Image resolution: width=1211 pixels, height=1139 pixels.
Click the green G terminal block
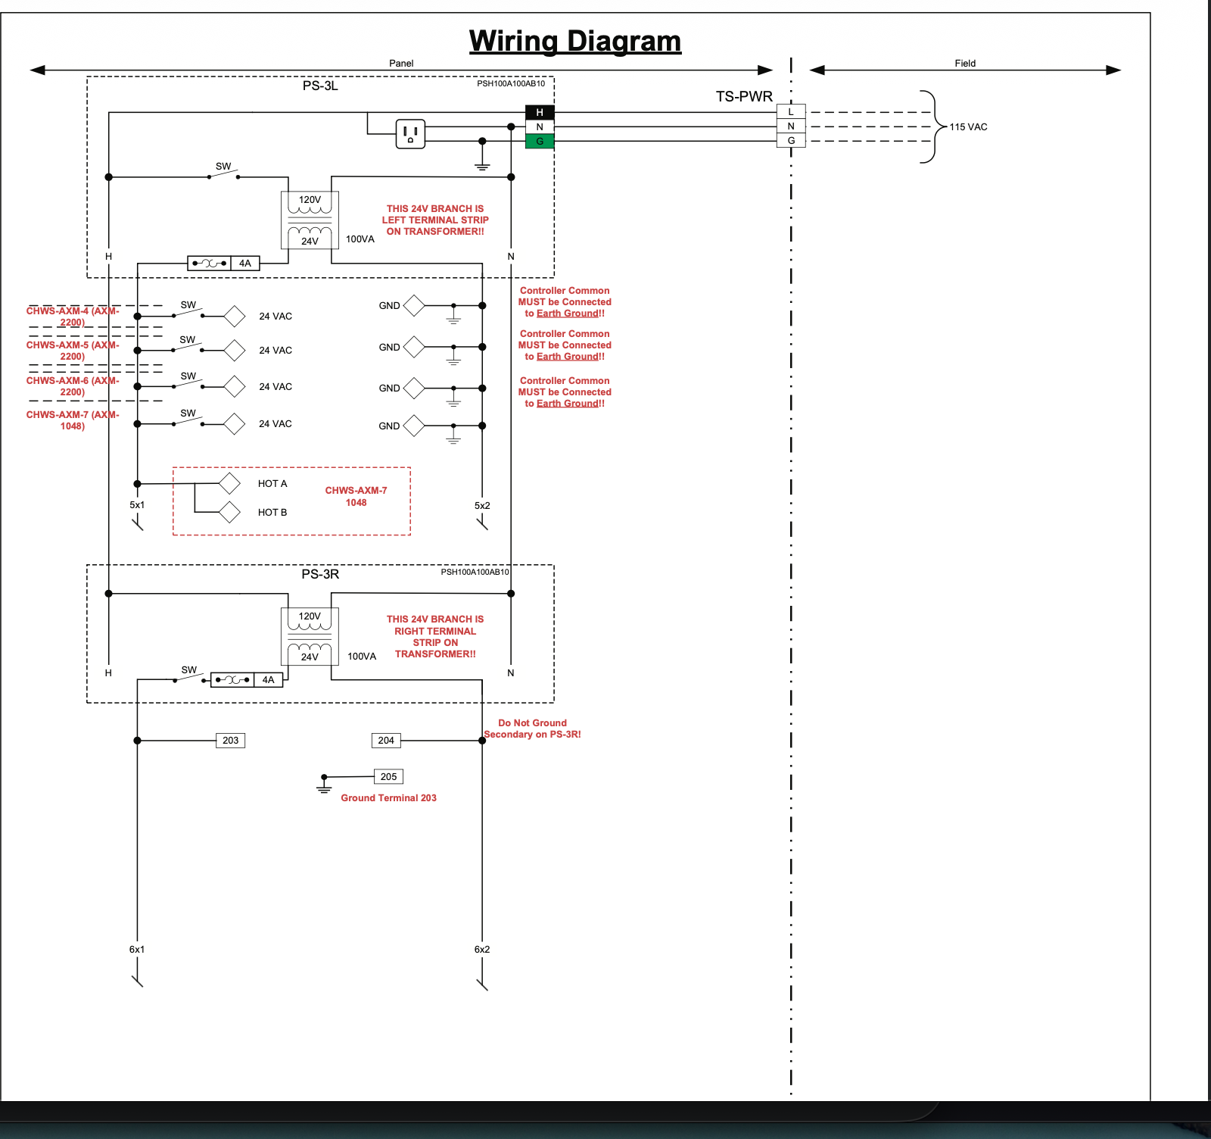(x=540, y=142)
